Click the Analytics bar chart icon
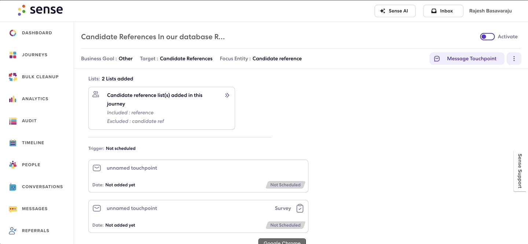The width and height of the screenshot is (528, 244). (13, 99)
